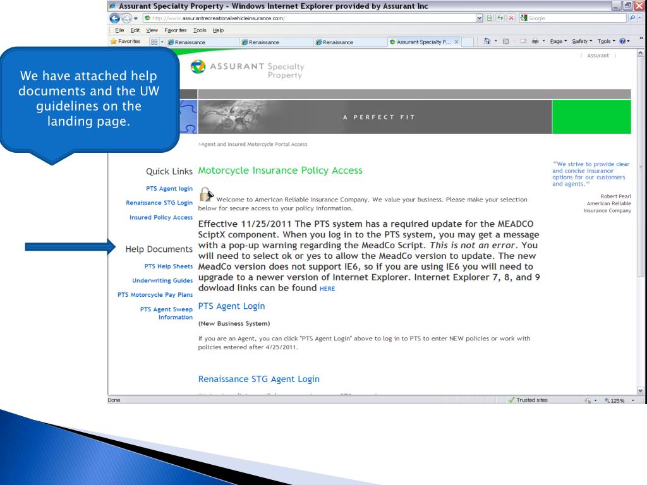
Task: Open the Page command bar menu
Action: point(559,41)
